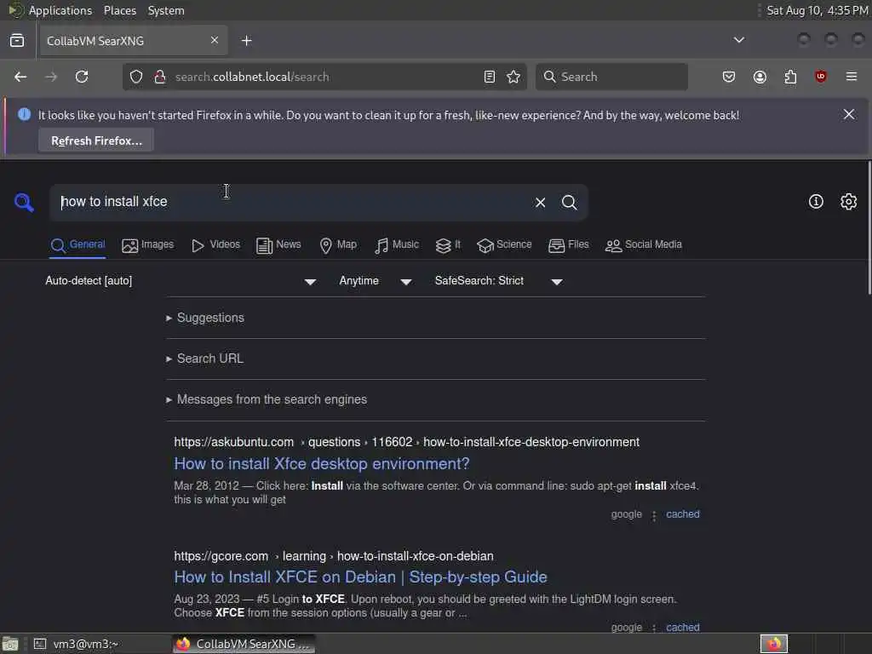
Task: Focus the Firefox Search box
Action: tap(611, 77)
